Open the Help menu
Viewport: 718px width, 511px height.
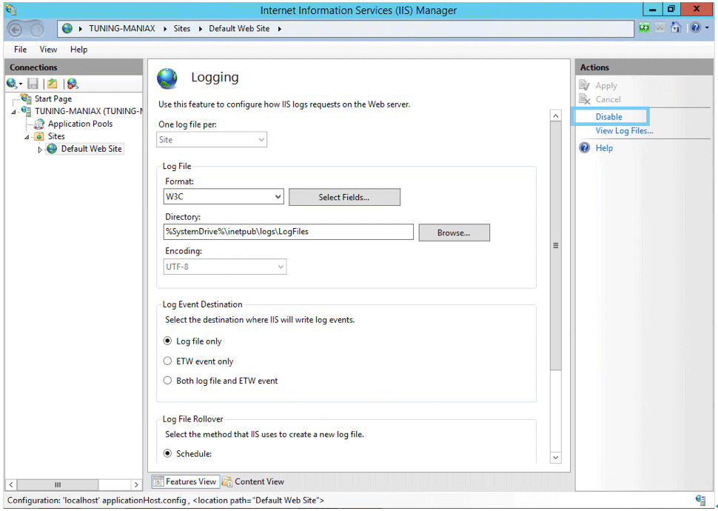[78, 50]
